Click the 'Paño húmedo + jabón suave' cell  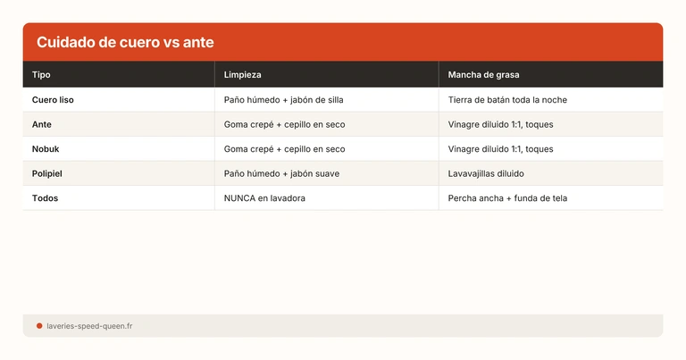tap(281, 173)
